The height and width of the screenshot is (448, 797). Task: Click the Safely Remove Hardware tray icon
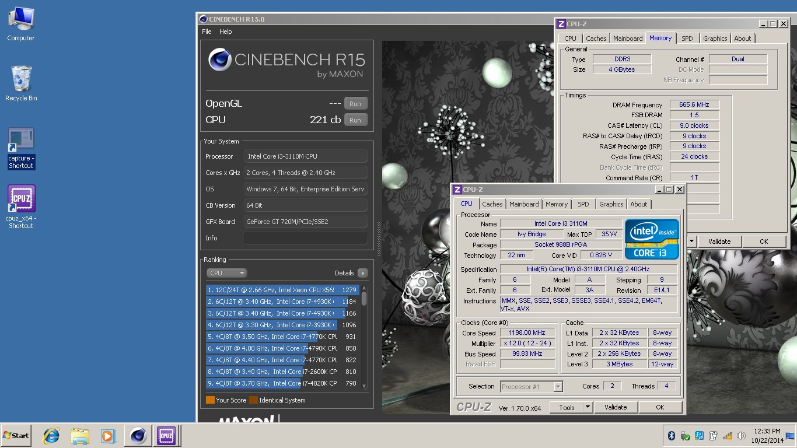686,436
